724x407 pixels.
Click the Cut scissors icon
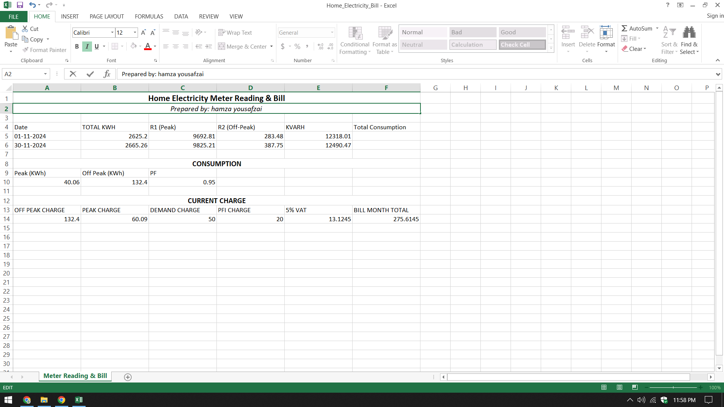(25, 29)
